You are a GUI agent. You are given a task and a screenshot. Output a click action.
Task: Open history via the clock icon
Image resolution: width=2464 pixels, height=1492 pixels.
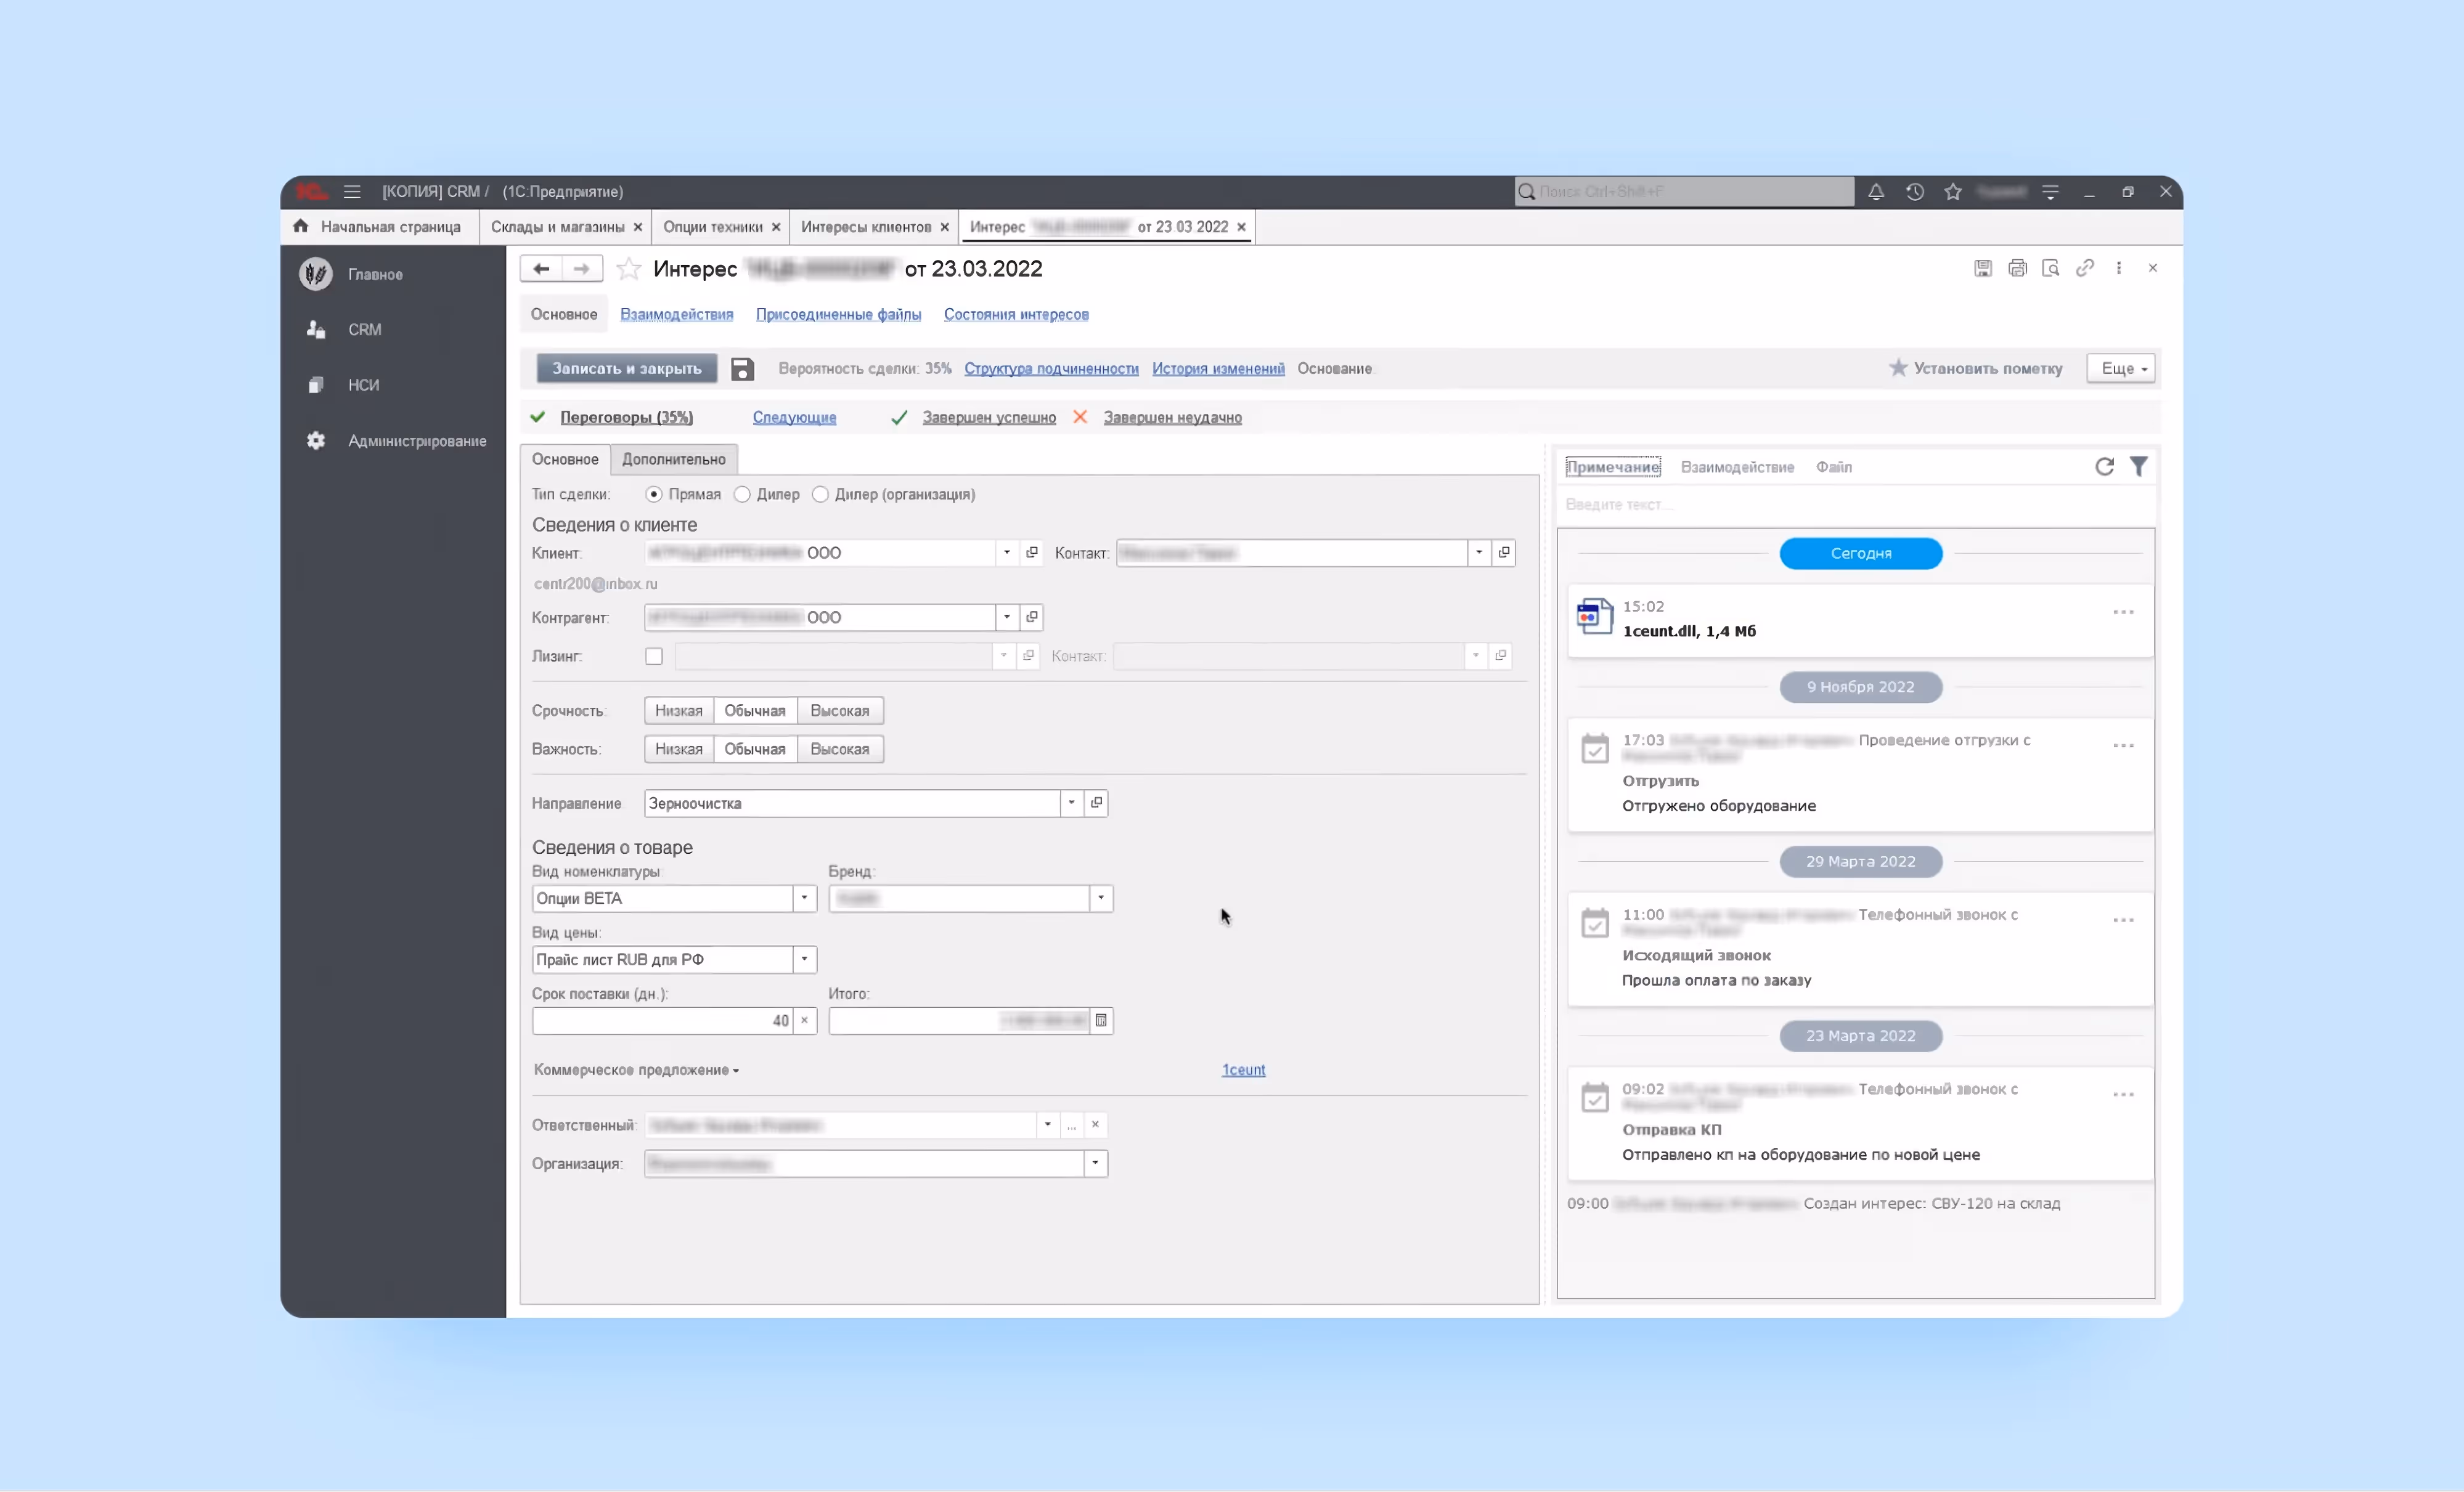click(1914, 191)
